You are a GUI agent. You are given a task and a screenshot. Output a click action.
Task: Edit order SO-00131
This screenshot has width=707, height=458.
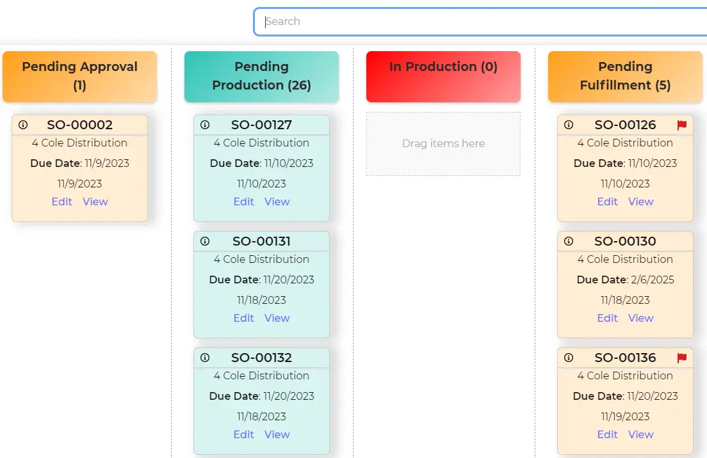point(243,318)
